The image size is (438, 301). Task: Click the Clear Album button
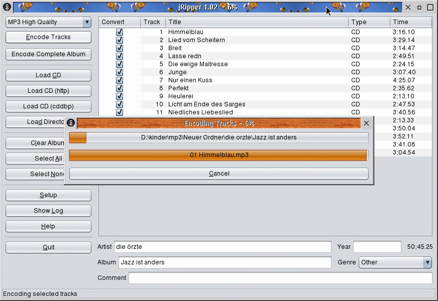pos(35,143)
